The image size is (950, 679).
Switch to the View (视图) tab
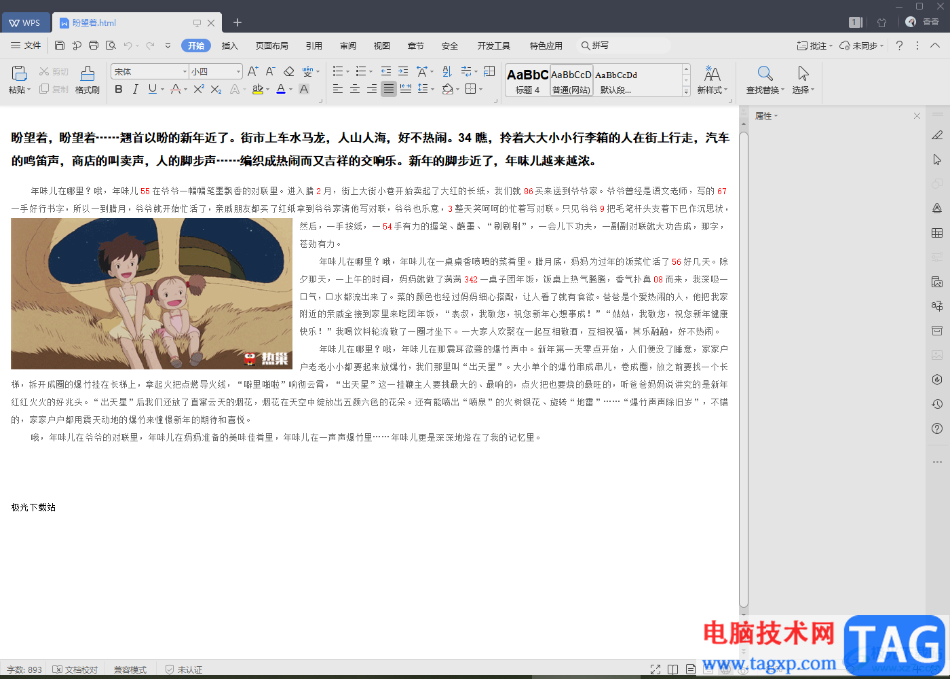pyautogui.click(x=382, y=45)
